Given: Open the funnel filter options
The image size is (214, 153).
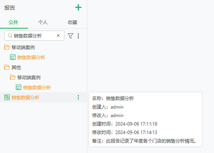Looking at the screenshot, I should 71,36.
